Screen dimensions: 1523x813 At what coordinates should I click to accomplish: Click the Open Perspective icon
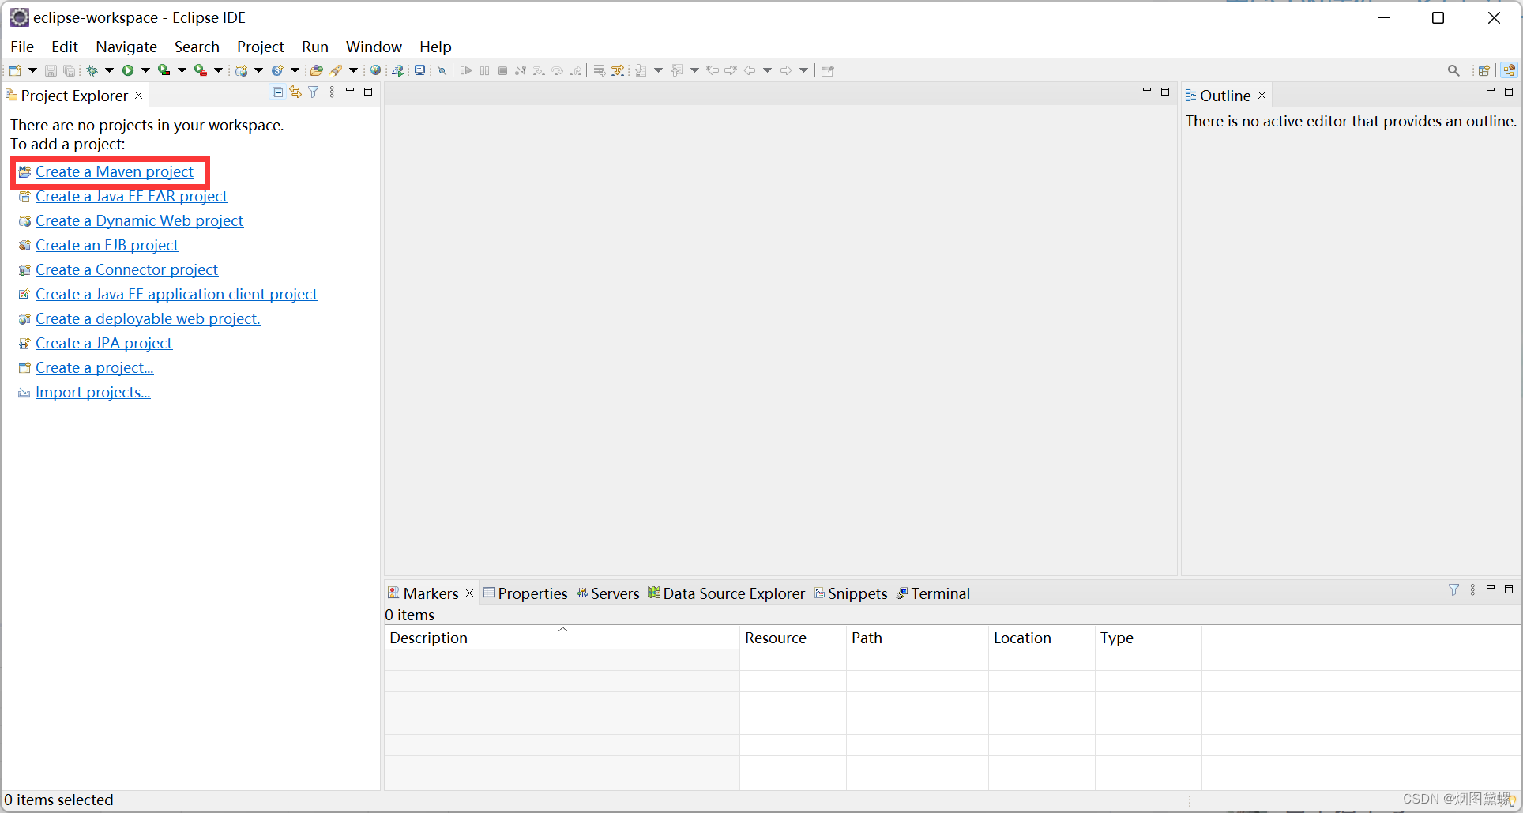(1484, 70)
